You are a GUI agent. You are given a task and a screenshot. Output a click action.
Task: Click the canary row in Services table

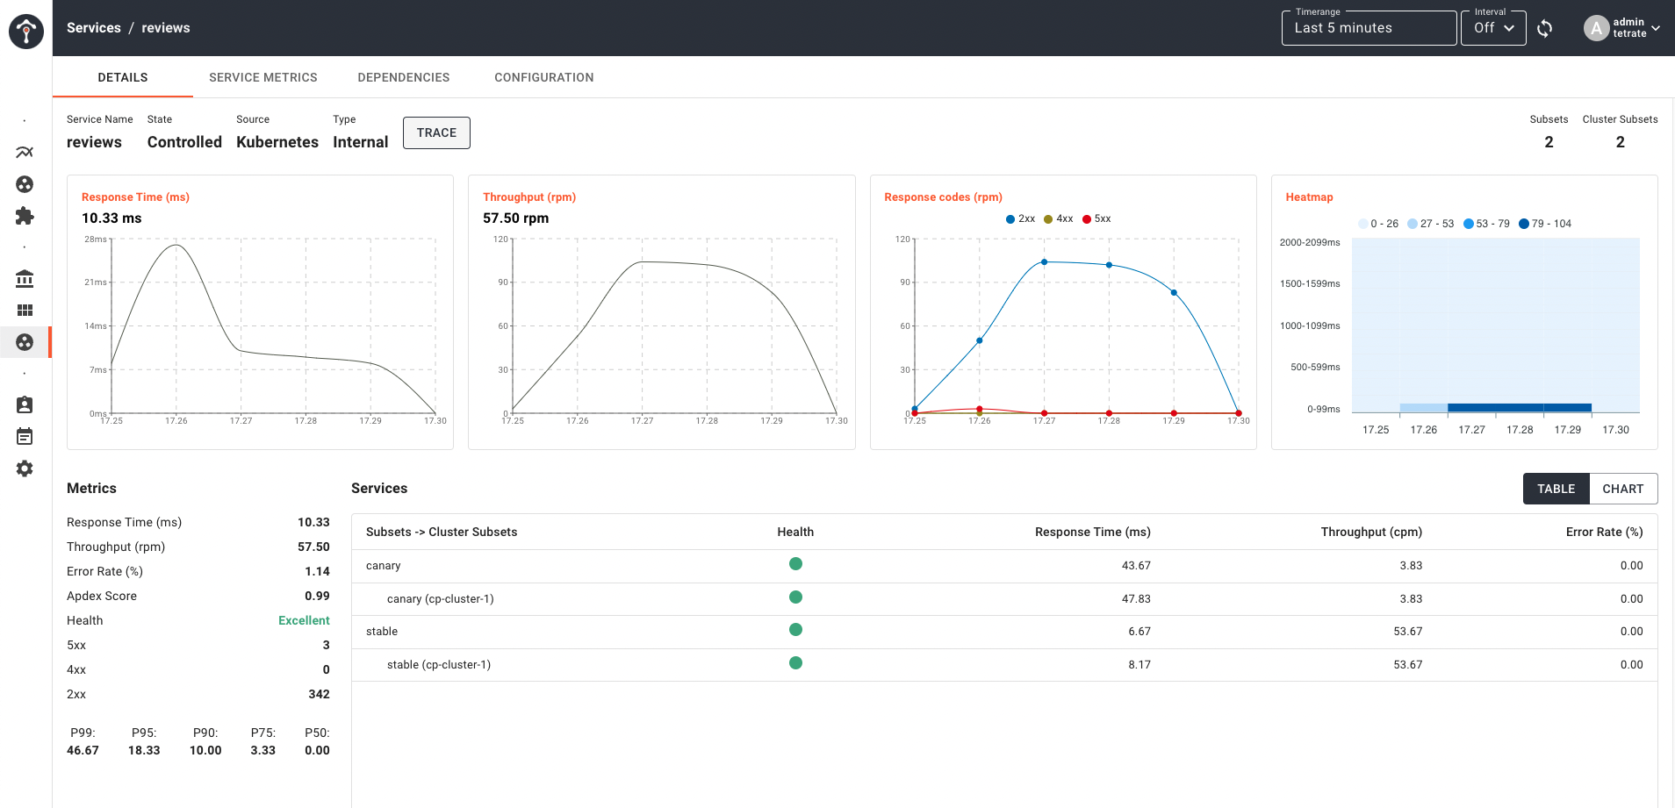click(1004, 566)
